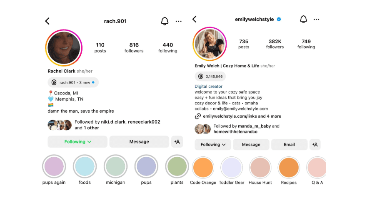The width and height of the screenshot is (367, 200).
Task: Open the Code Orange story highlight
Action: 203,171
